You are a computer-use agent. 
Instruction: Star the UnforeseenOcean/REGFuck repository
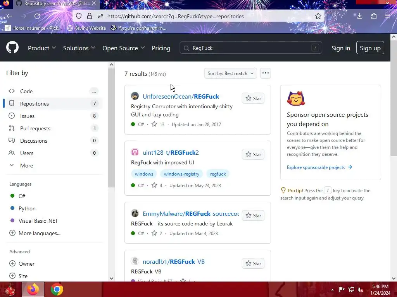tap(253, 98)
